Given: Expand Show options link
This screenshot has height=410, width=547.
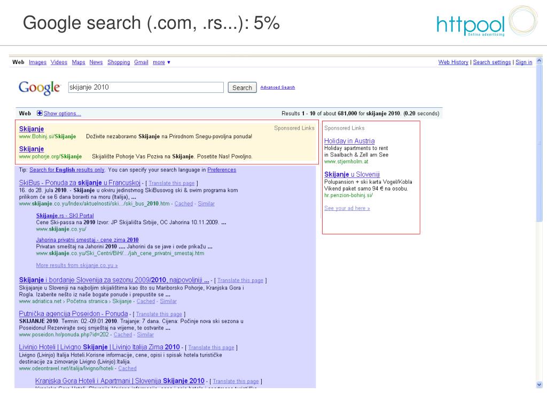Looking at the screenshot, I should pyautogui.click(x=62, y=113).
